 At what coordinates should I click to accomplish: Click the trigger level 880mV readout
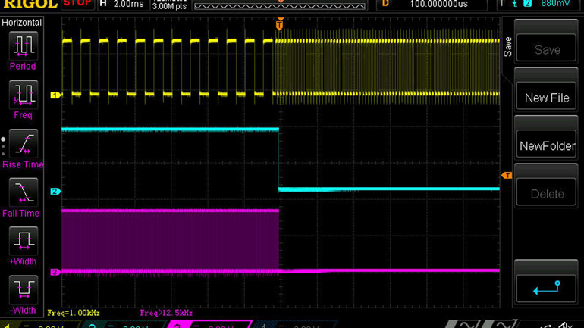coord(555,4)
